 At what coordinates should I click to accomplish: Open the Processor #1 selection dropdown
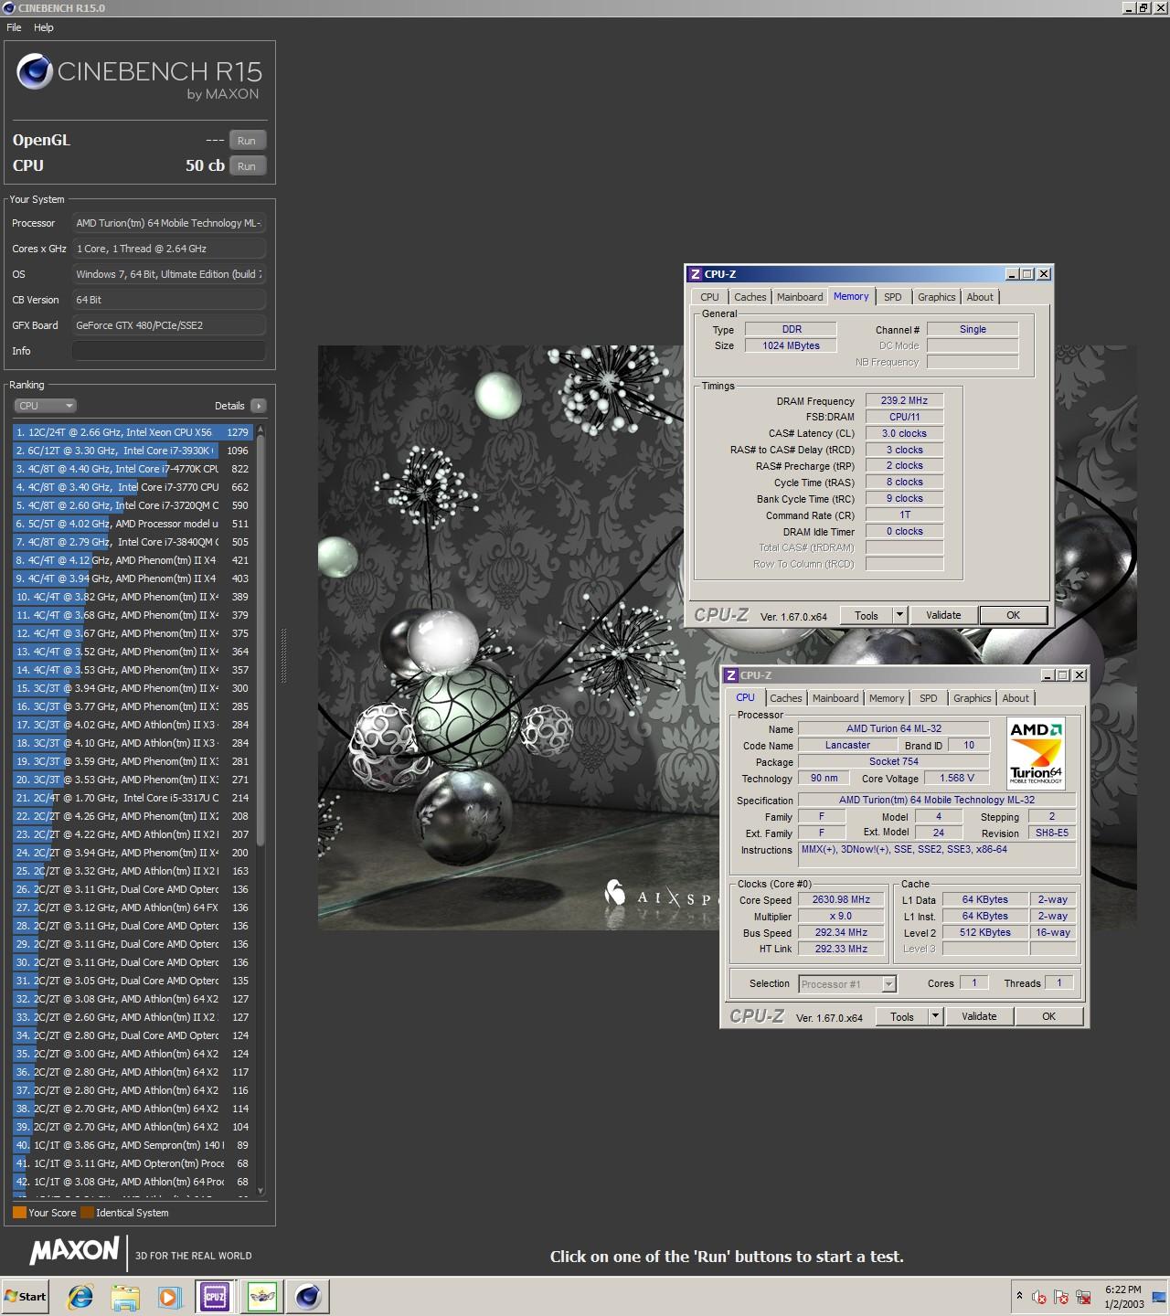pos(847,984)
